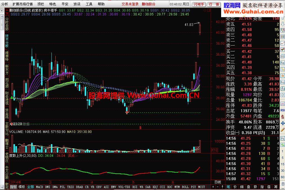Close the left sidebar with the X icon
The width and height of the screenshot is (285, 190).
point(2,11)
